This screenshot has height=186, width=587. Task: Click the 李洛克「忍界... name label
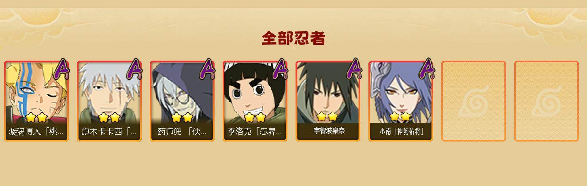[x=255, y=132]
